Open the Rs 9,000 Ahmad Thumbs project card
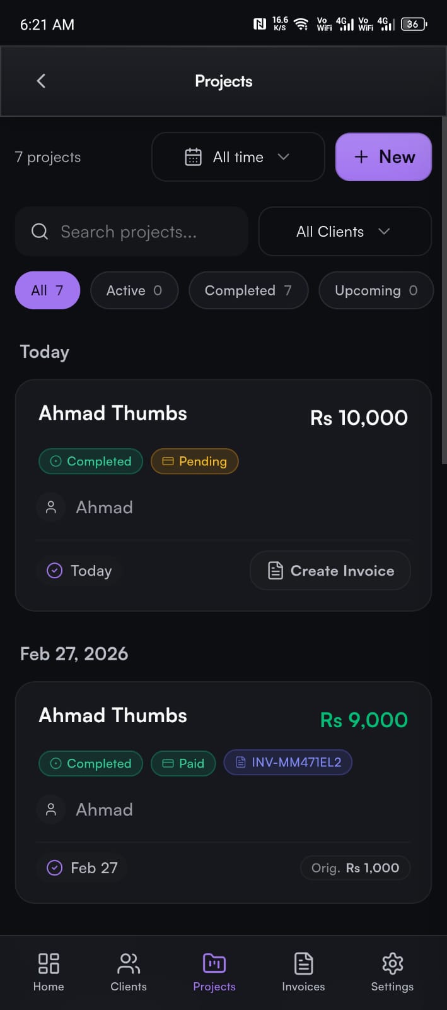This screenshot has height=1010, width=447. [223, 808]
